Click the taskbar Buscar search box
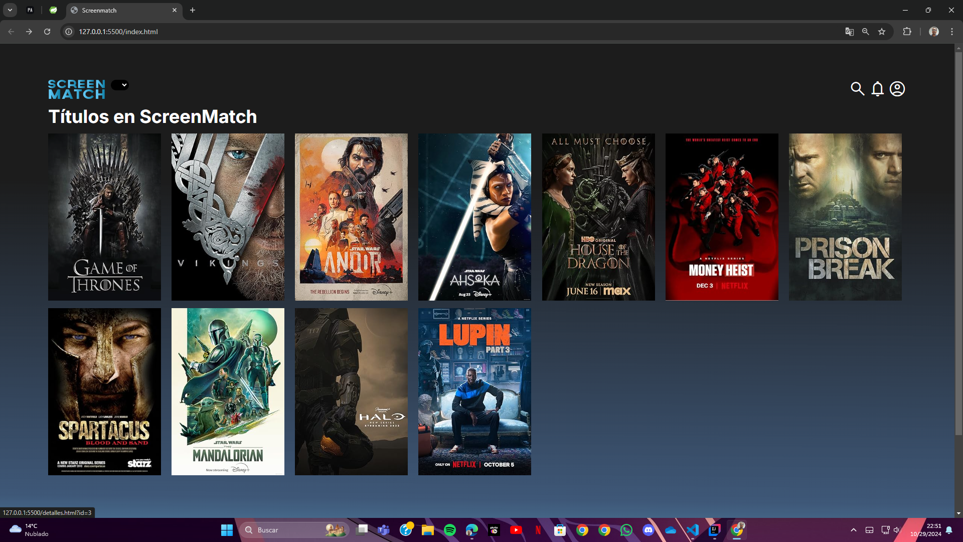 point(294,530)
